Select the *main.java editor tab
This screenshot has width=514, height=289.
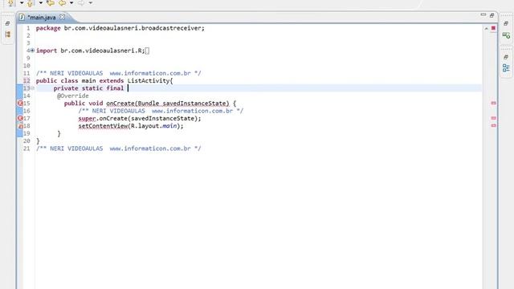[41, 18]
